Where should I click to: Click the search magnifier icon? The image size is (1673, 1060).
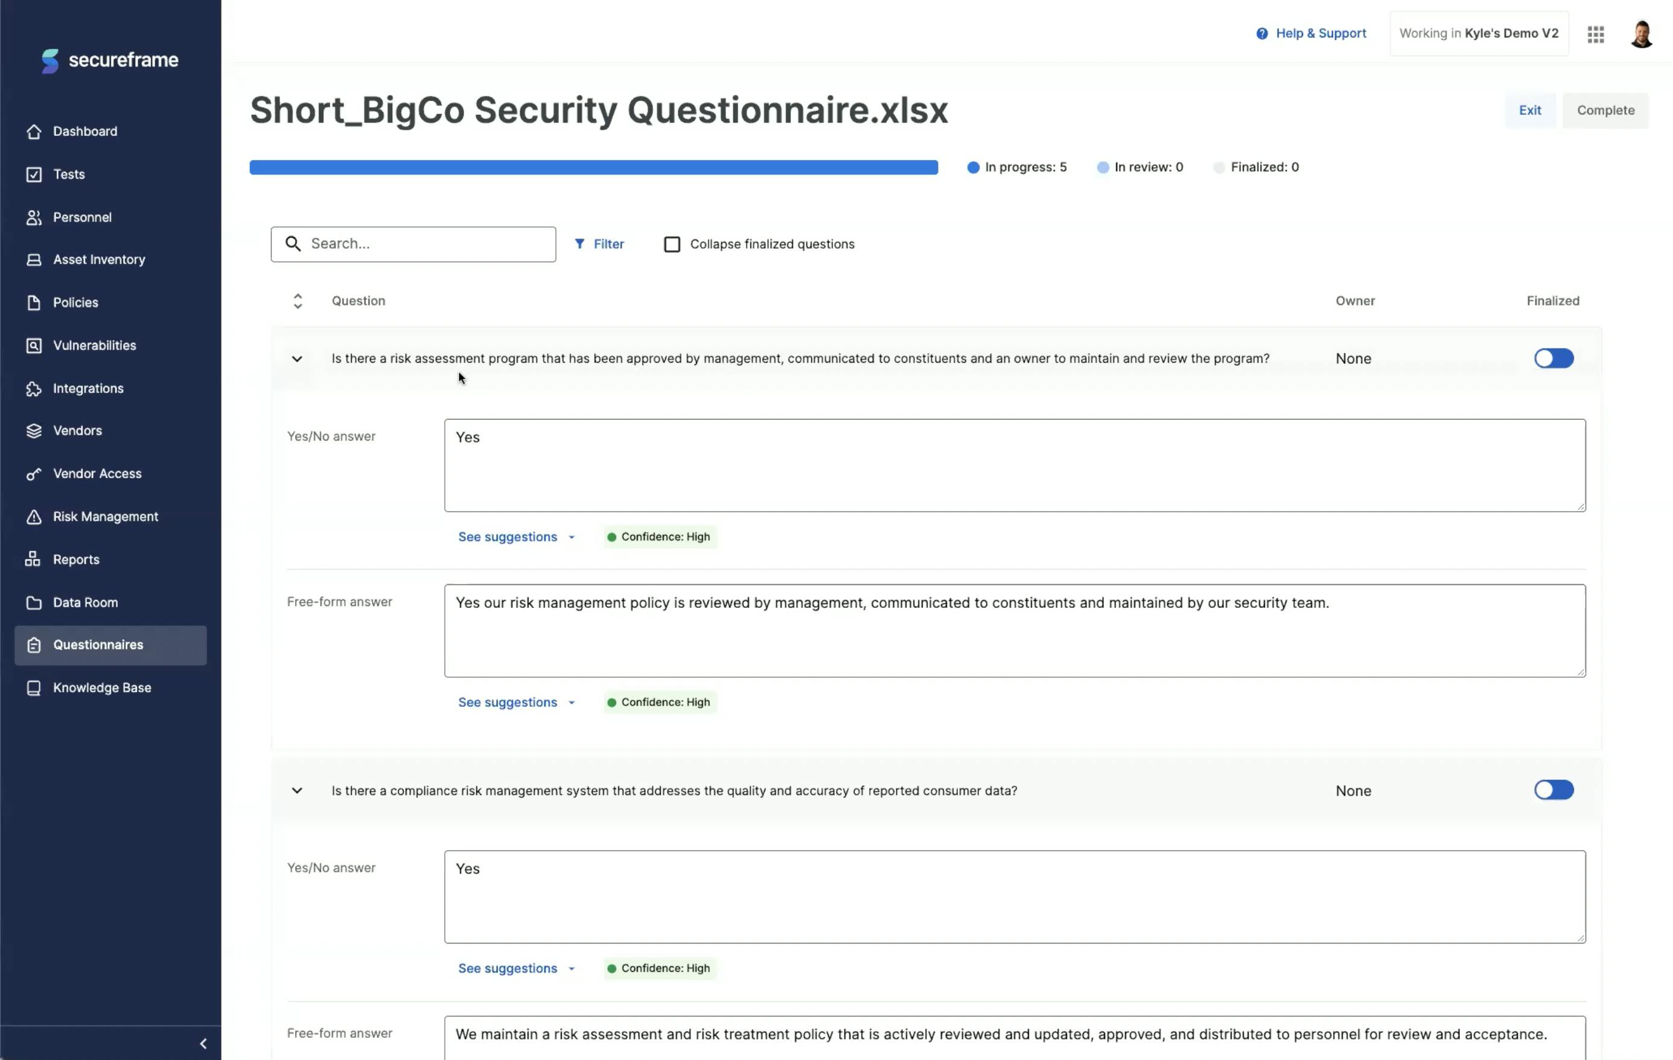[x=293, y=243]
